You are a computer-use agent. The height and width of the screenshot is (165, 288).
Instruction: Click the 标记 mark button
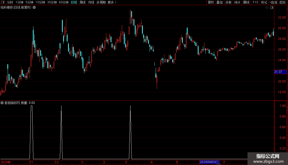(x=264, y=2)
